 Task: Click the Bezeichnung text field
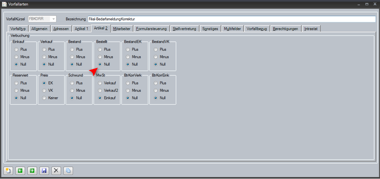point(231,19)
